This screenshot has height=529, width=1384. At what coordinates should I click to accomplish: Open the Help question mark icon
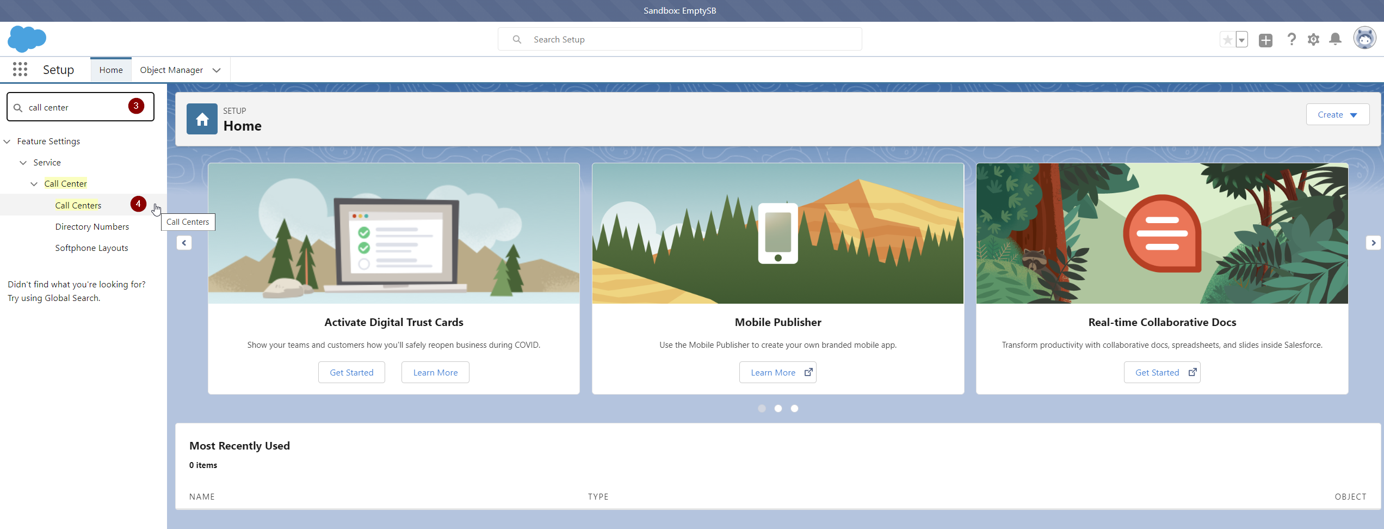[1292, 39]
